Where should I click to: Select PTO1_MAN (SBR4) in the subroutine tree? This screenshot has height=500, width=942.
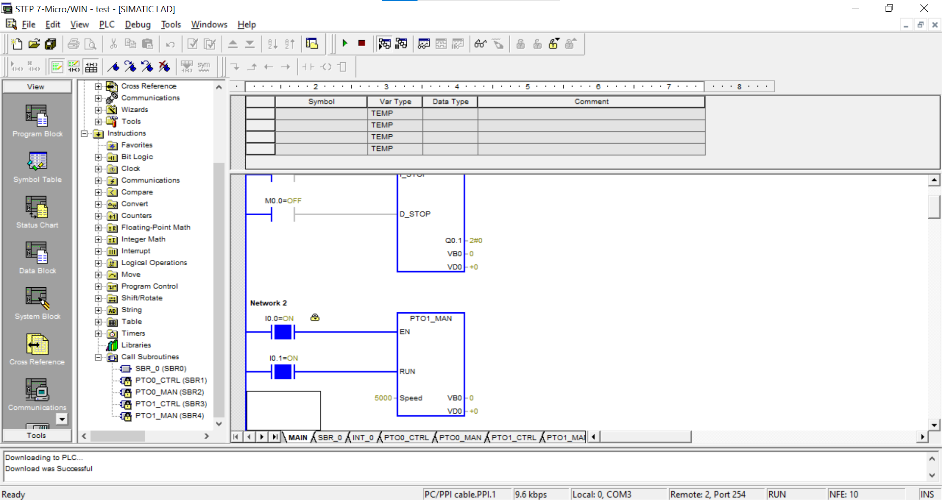(169, 416)
